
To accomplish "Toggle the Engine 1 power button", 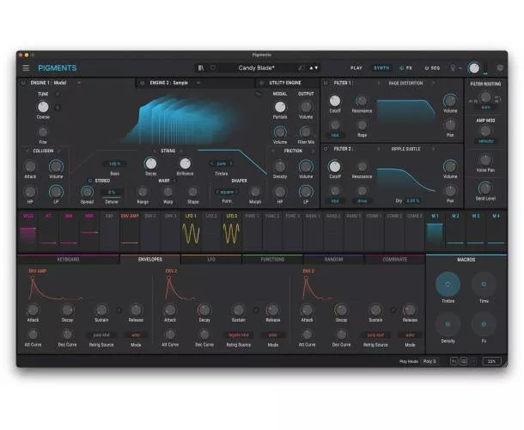I will click(x=22, y=83).
